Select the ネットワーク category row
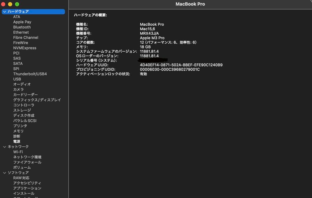 [18, 147]
